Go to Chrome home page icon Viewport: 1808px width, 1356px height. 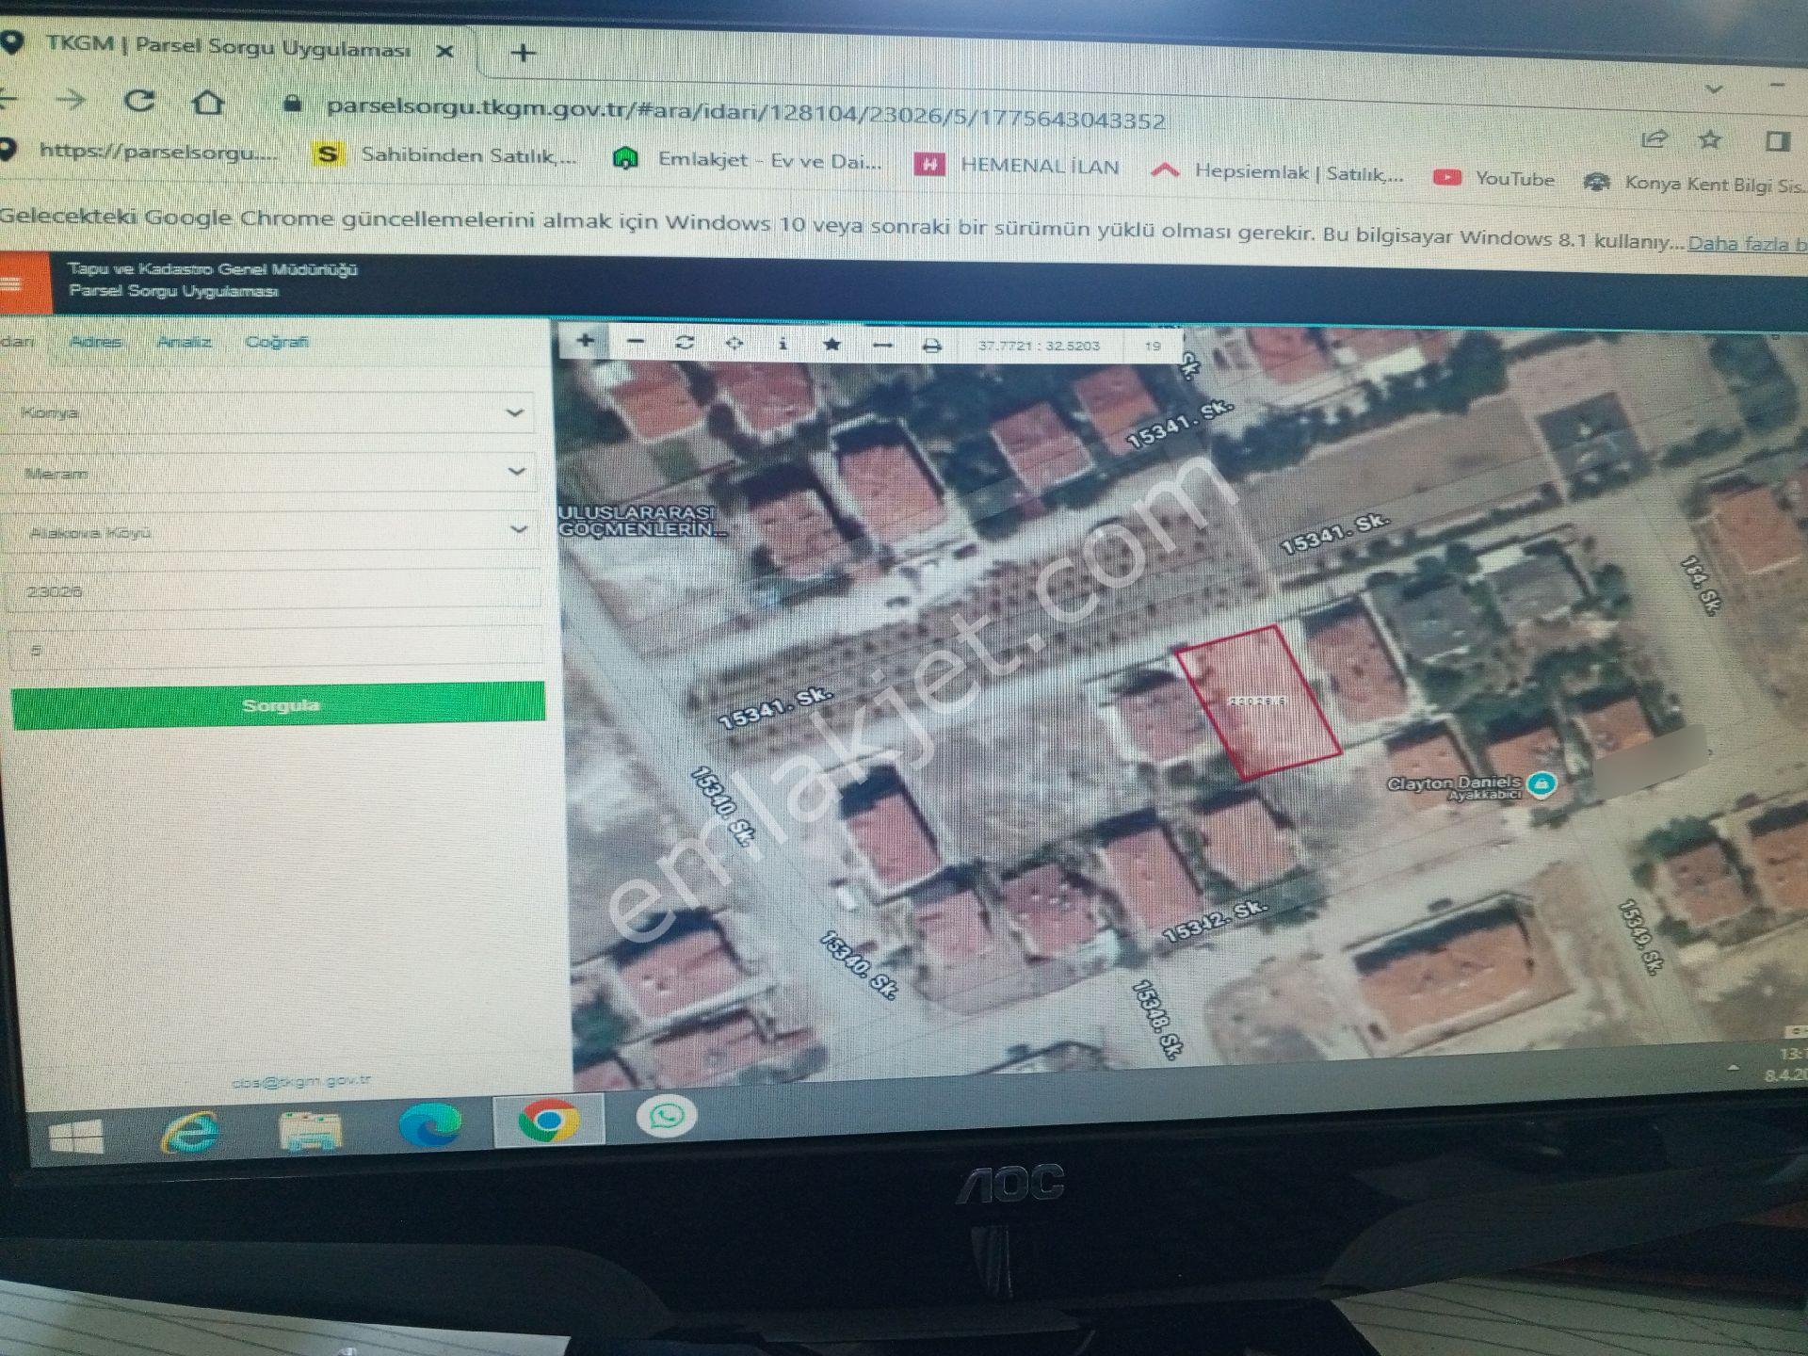[x=207, y=102]
